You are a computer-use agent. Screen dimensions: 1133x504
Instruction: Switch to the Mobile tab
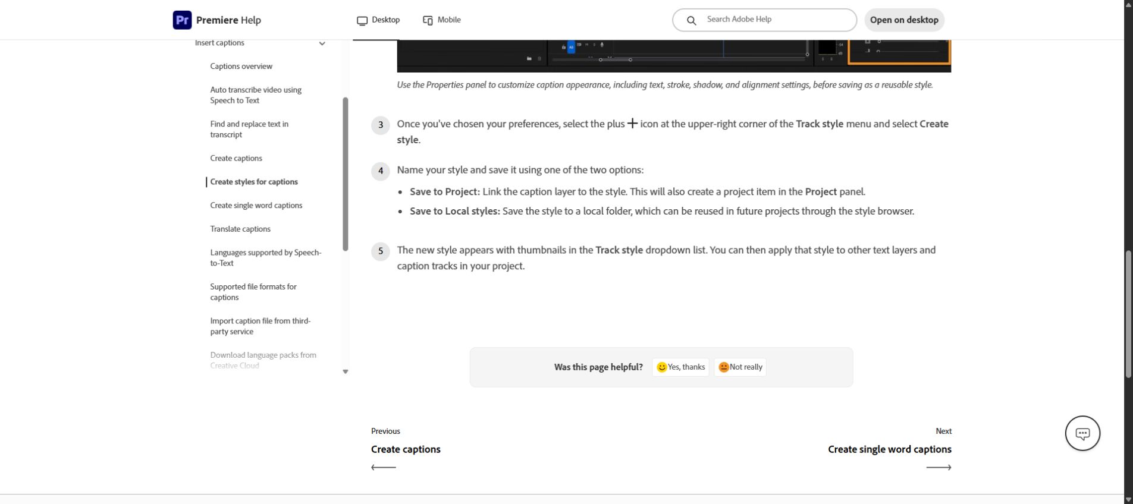click(x=441, y=20)
